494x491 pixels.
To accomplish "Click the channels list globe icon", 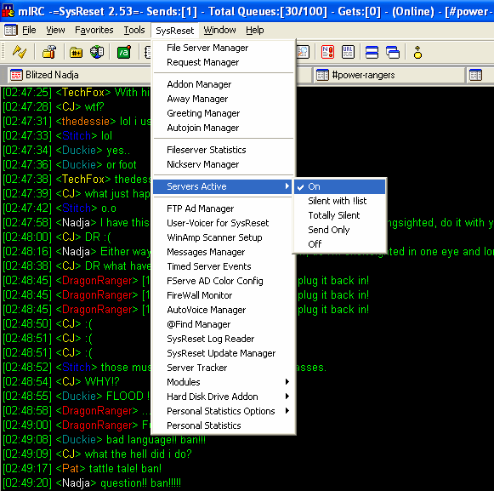I will coord(97,52).
